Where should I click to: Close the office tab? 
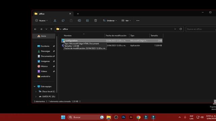click(x=70, y=14)
